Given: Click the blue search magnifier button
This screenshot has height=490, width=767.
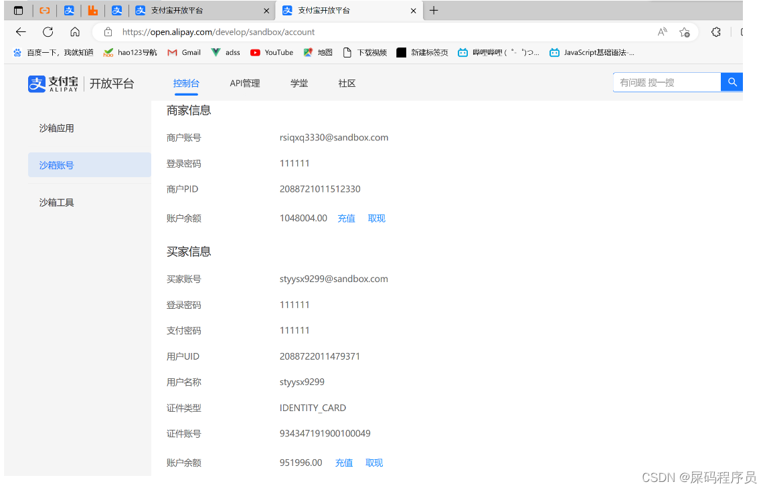Looking at the screenshot, I should (x=732, y=82).
